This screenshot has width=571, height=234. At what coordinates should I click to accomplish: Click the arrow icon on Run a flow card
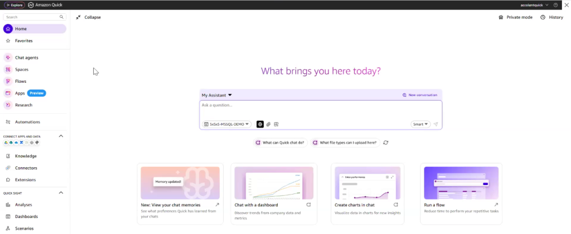pyautogui.click(x=496, y=205)
